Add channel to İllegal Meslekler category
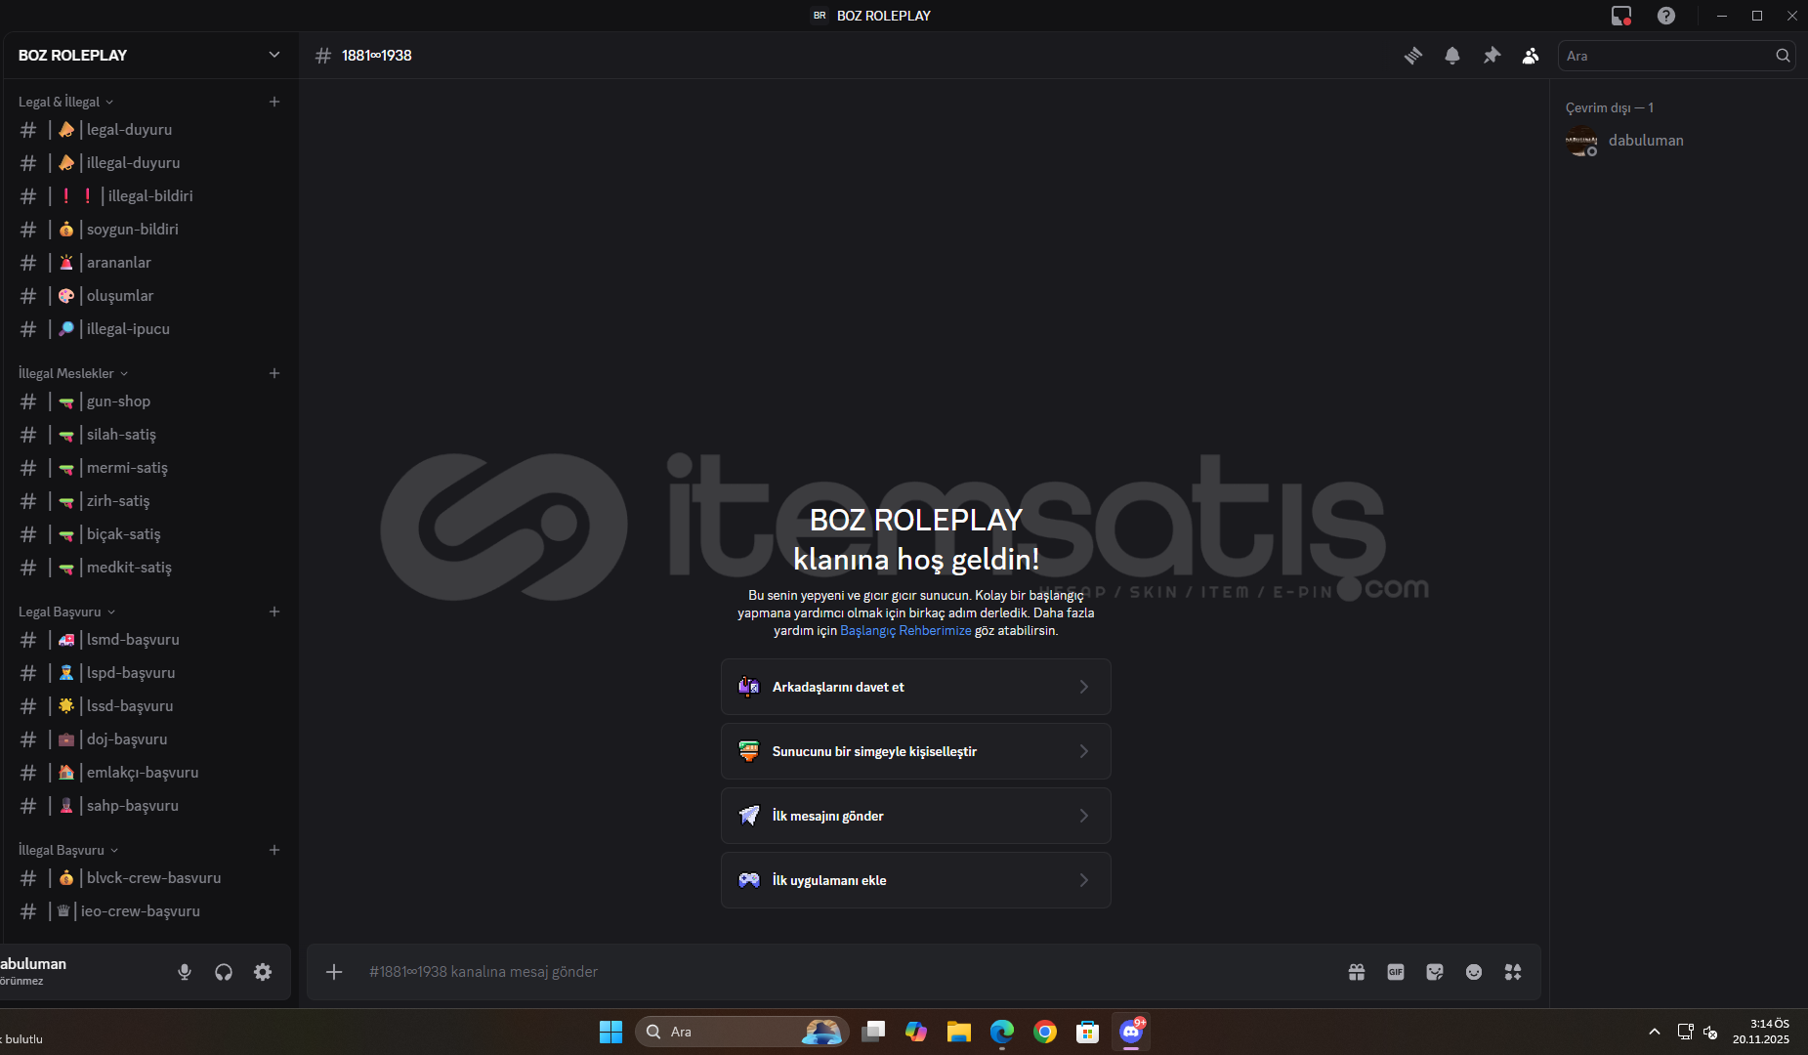The image size is (1808, 1055). [274, 373]
